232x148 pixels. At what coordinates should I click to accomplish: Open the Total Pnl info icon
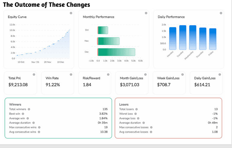(x=34, y=75)
